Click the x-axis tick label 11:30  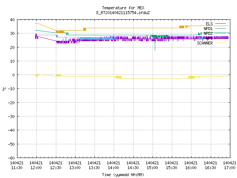click(x=17, y=168)
